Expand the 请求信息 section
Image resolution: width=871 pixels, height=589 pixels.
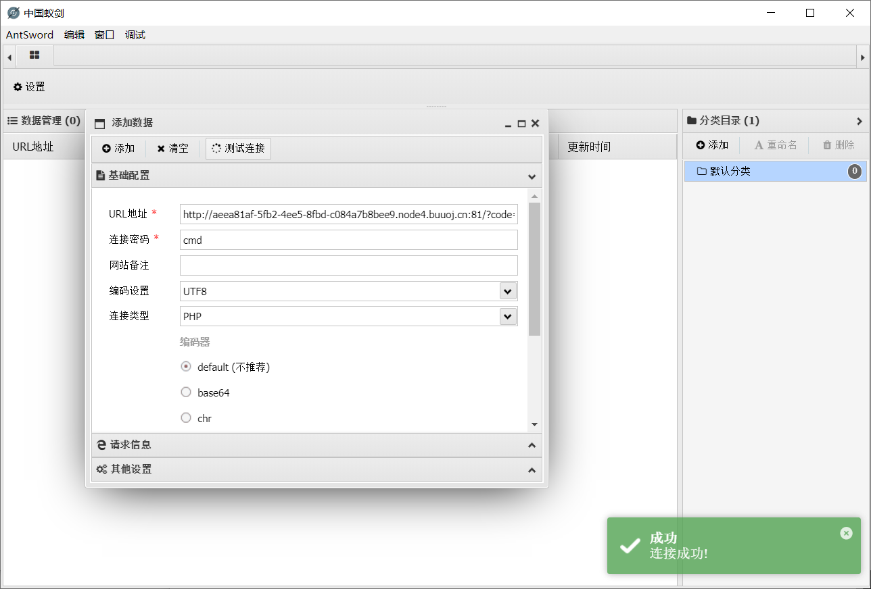pos(316,445)
